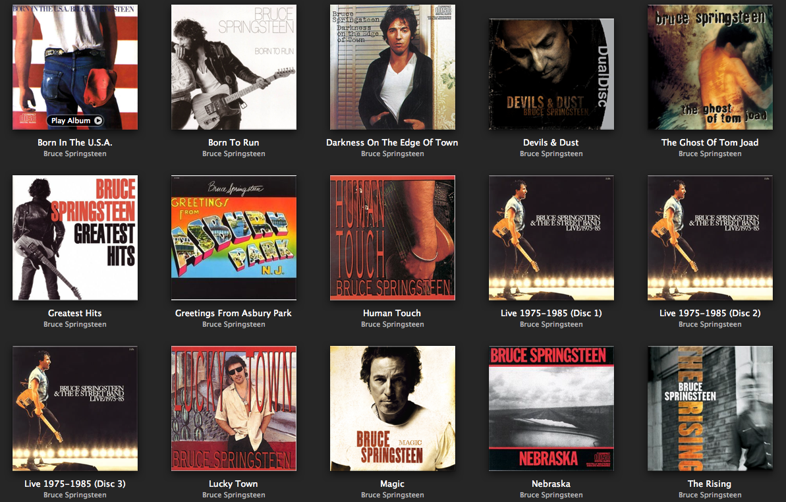Select The Rising album cover
Screen dimensions: 786x502
[x=710, y=408]
